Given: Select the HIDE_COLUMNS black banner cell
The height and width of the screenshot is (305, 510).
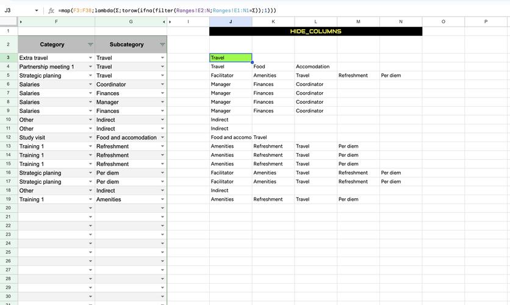Looking at the screenshot, I should click(x=315, y=31).
